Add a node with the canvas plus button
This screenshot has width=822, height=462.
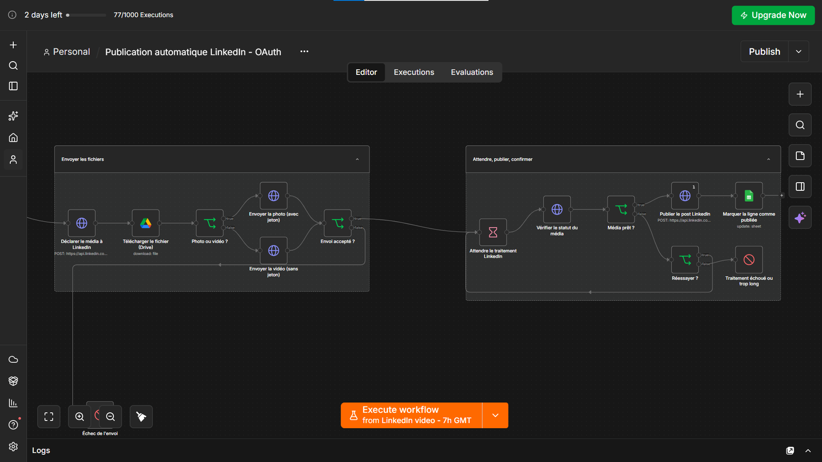[x=800, y=94]
